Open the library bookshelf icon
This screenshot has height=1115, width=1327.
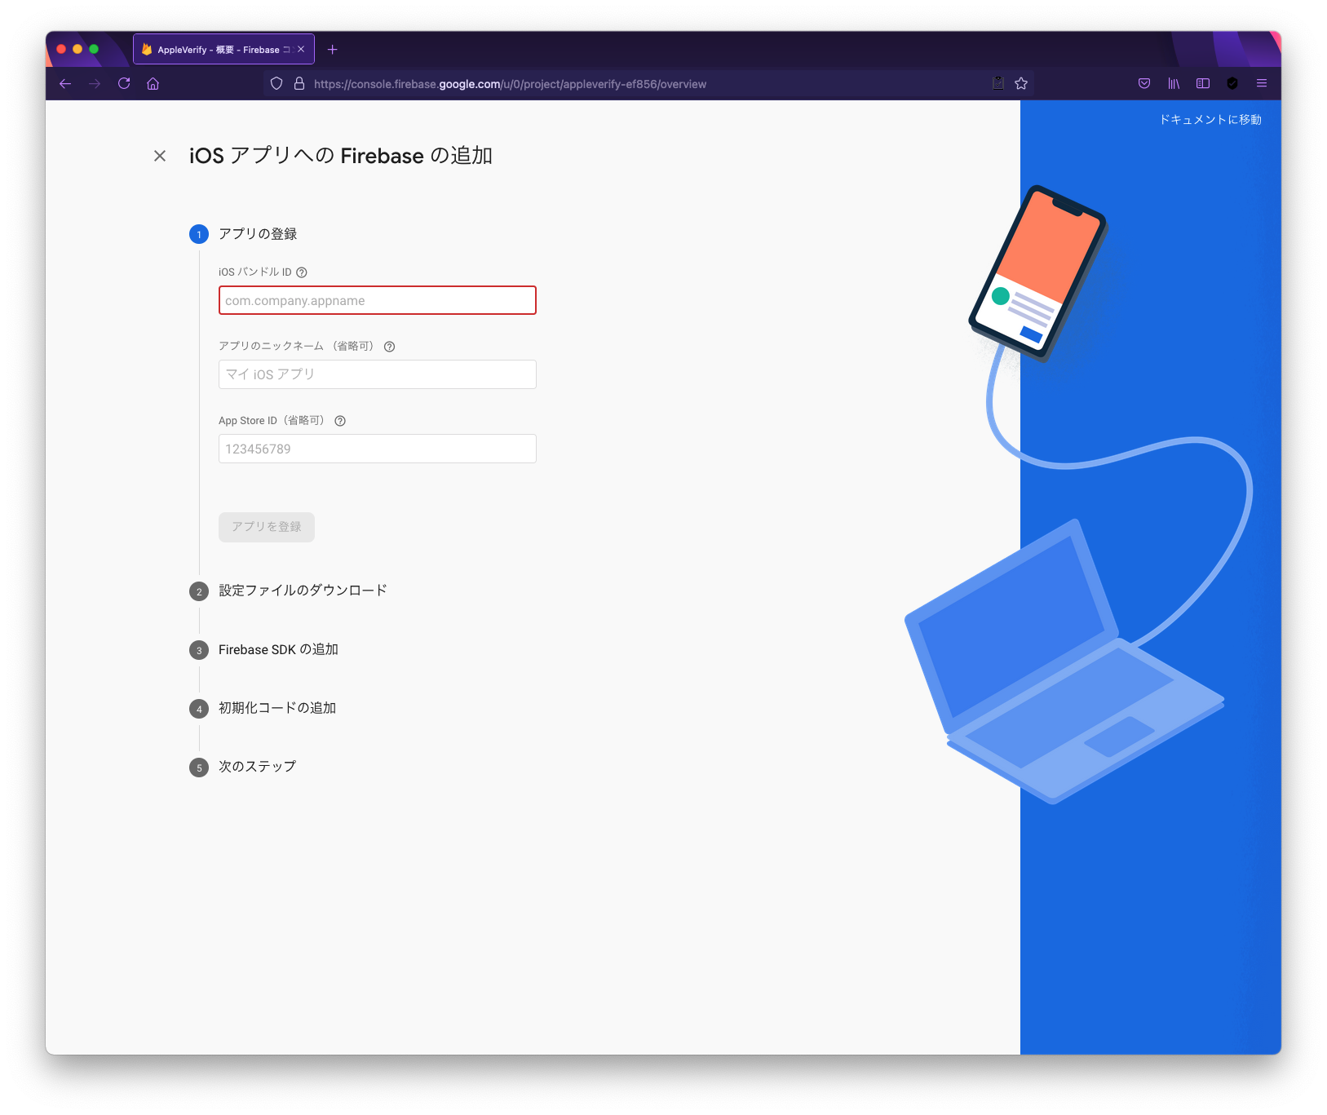click(1174, 83)
